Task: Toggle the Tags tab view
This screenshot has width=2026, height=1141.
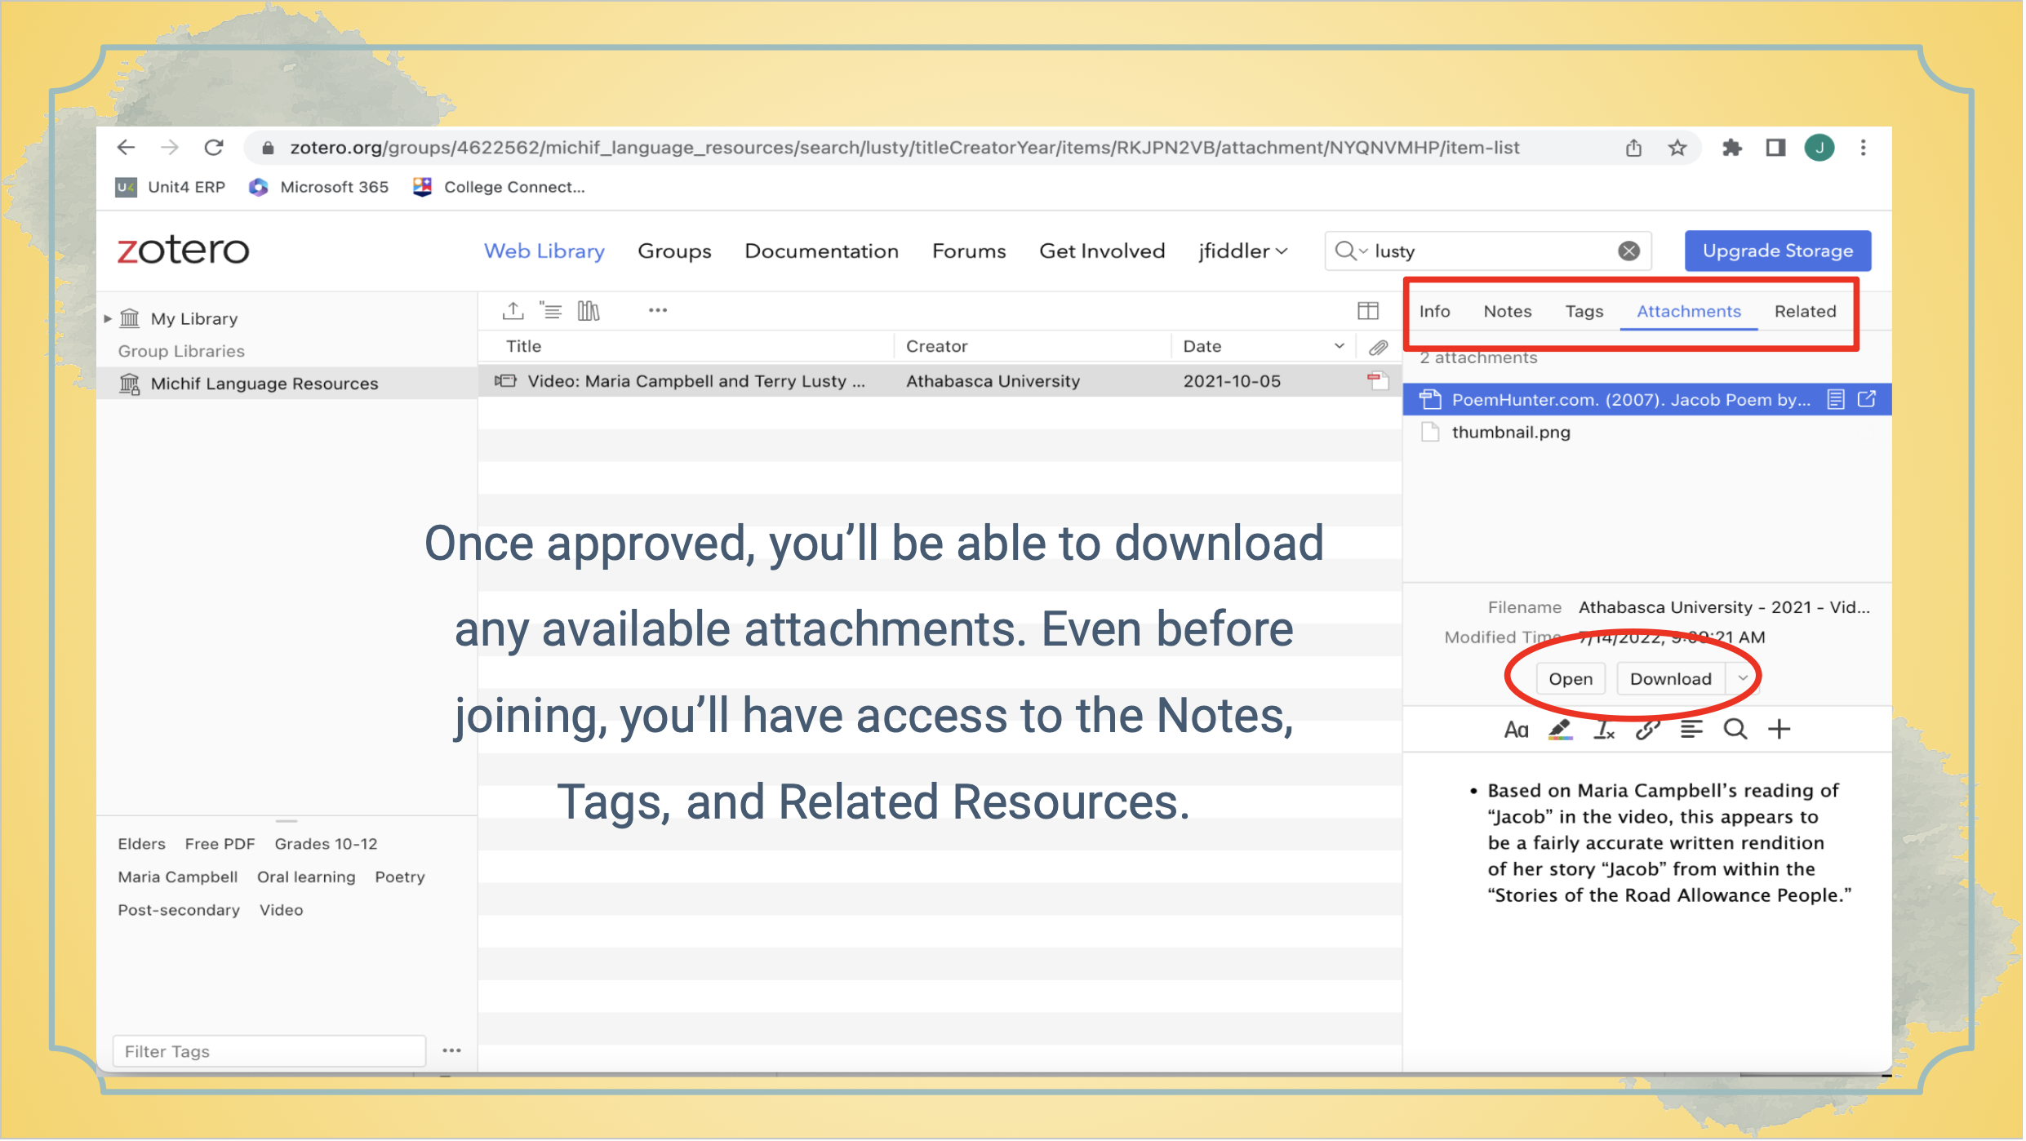Action: click(1585, 310)
